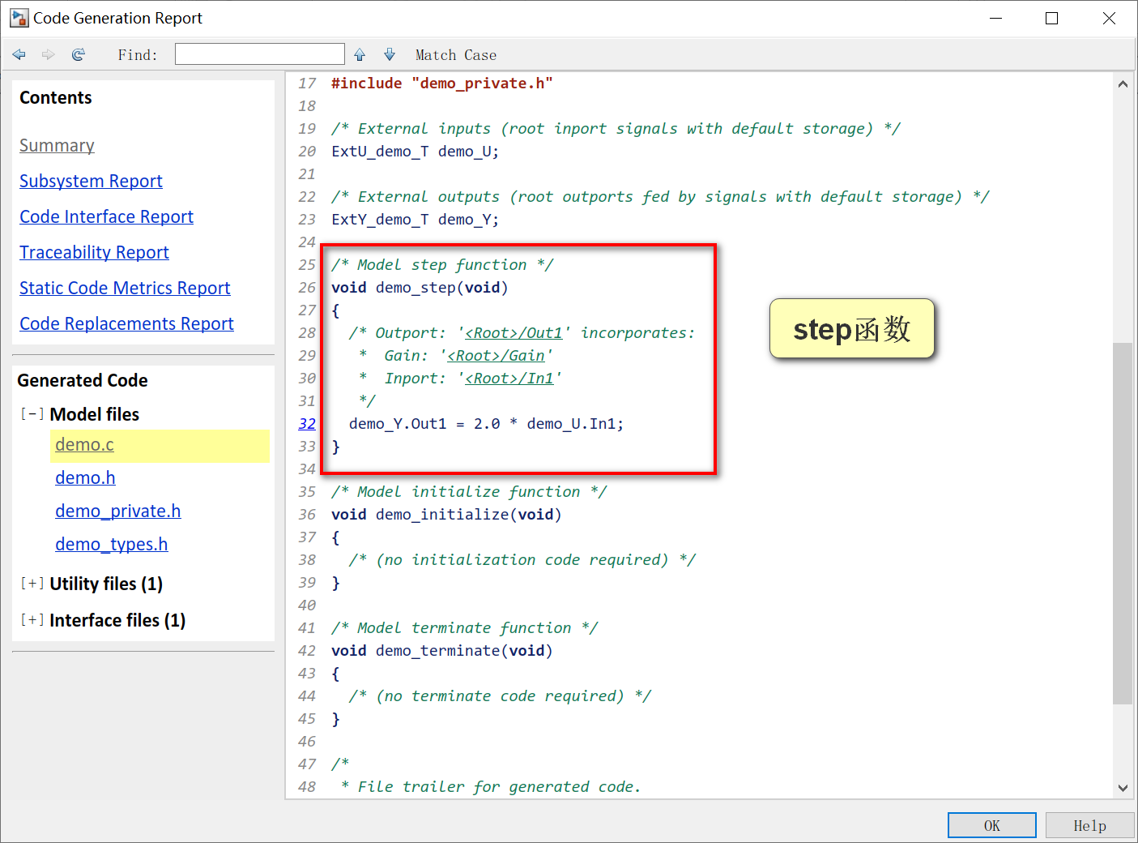
Task: Find previous match with the up arrow
Action: click(360, 54)
